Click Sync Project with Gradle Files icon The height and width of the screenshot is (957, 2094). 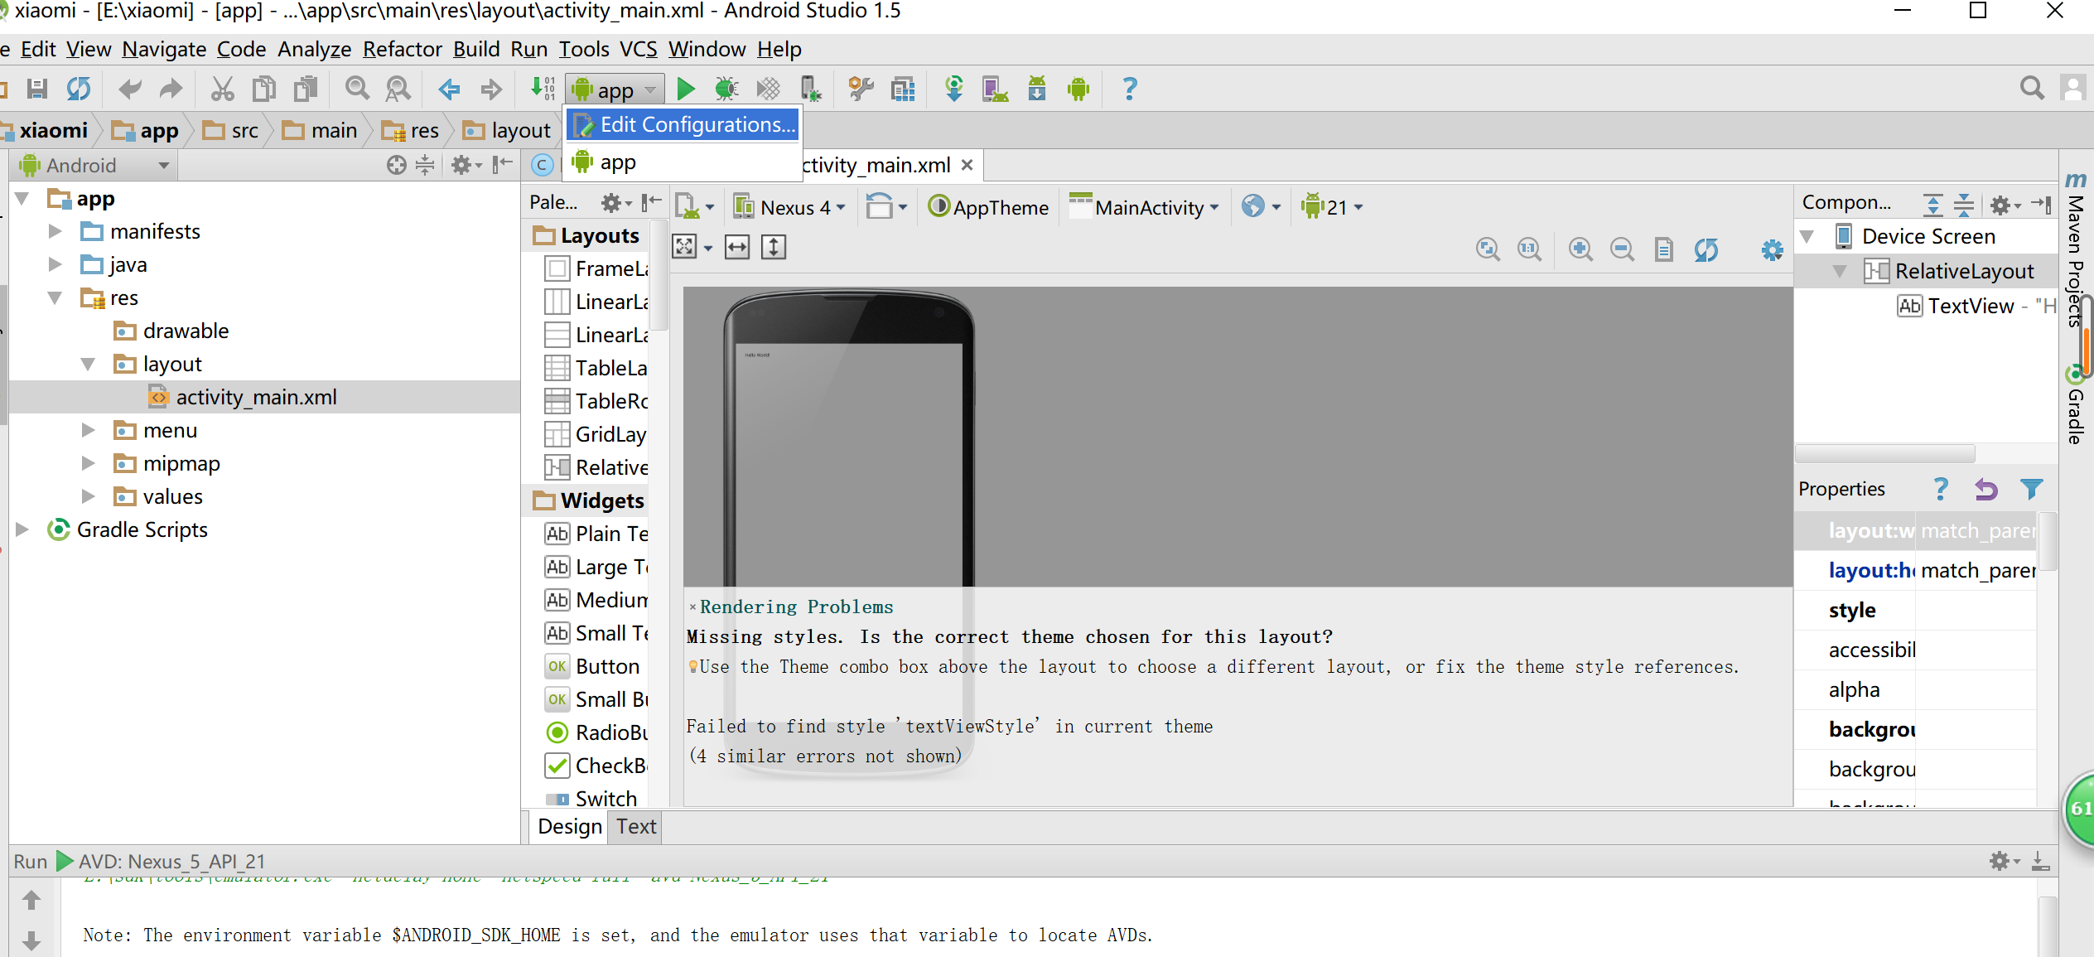click(954, 89)
